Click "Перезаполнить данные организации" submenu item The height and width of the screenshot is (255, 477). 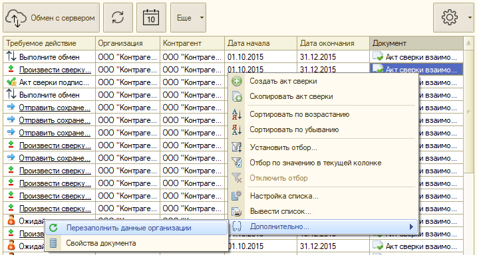point(136,228)
